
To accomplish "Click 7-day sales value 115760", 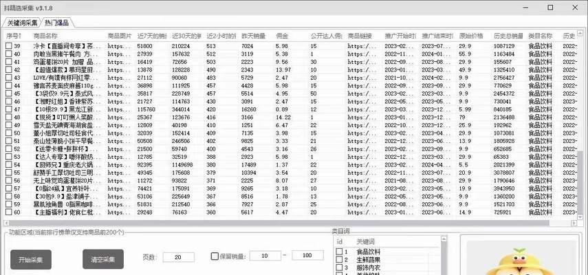I will point(146,109).
